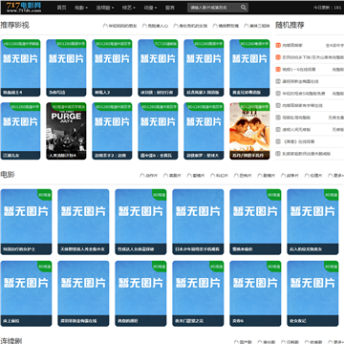
Task: Click the orange rank 3 badge in 随机推荐
Action: click(x=278, y=70)
